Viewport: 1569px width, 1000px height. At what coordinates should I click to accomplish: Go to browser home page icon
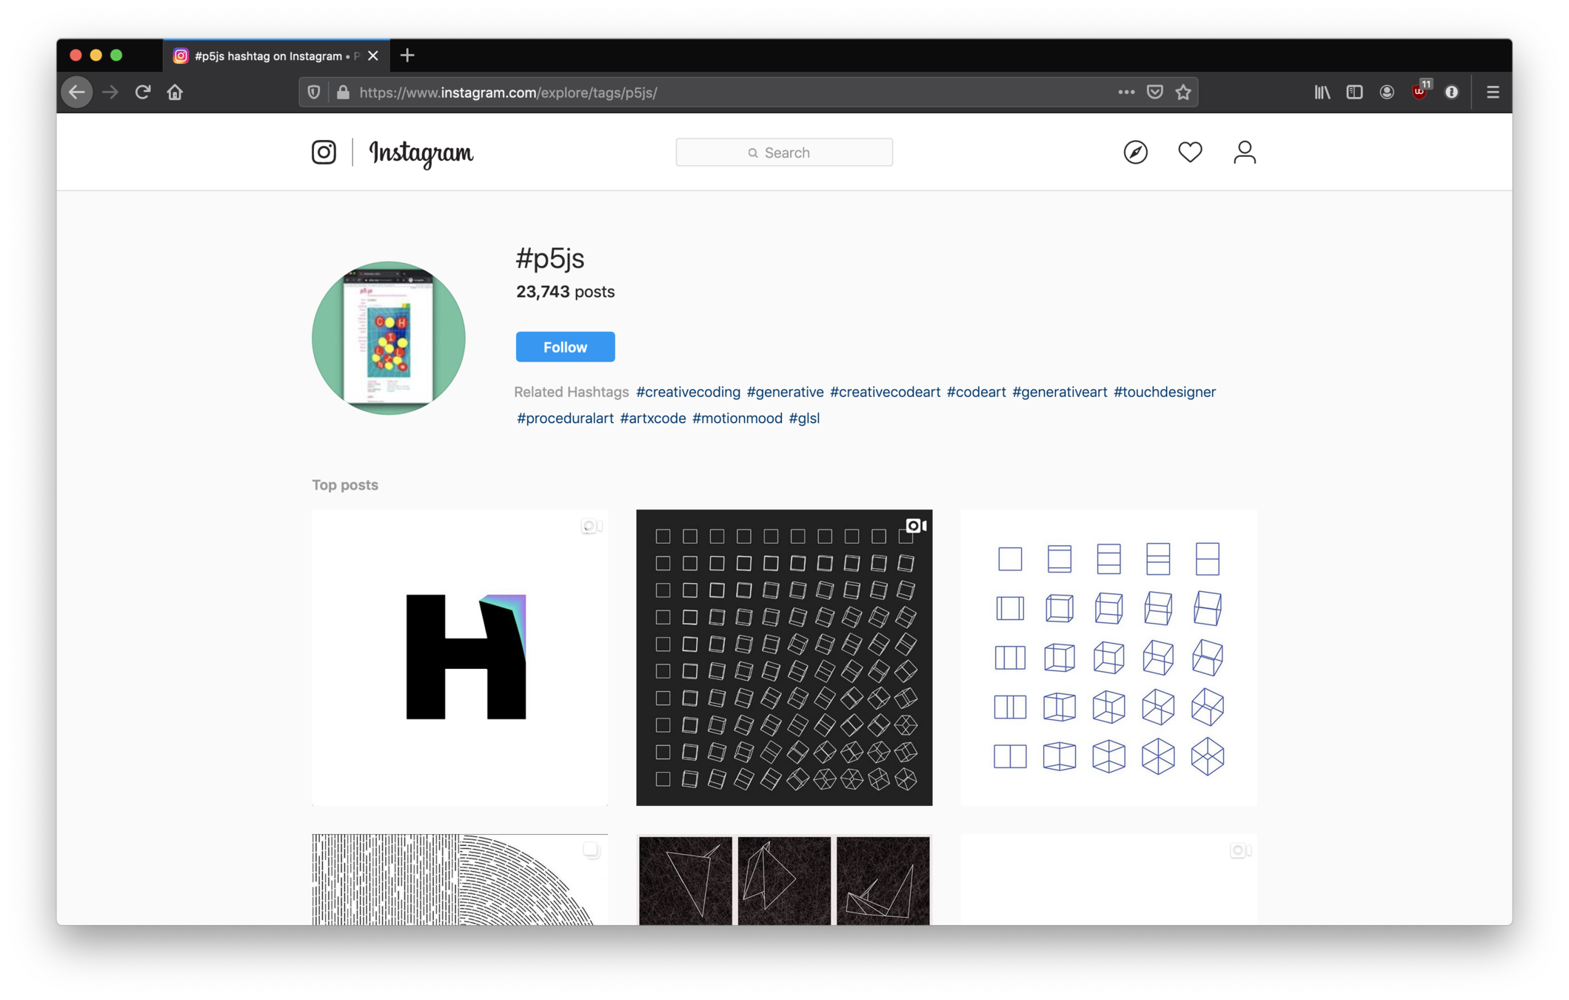(x=175, y=92)
